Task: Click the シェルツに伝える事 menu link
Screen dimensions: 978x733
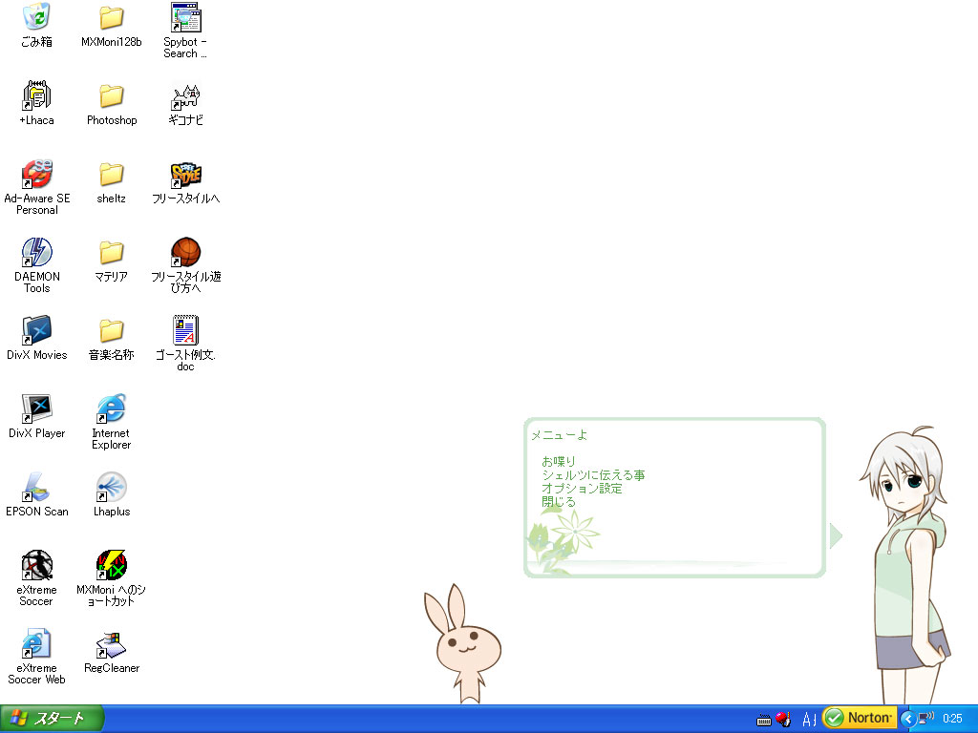Action: click(593, 475)
